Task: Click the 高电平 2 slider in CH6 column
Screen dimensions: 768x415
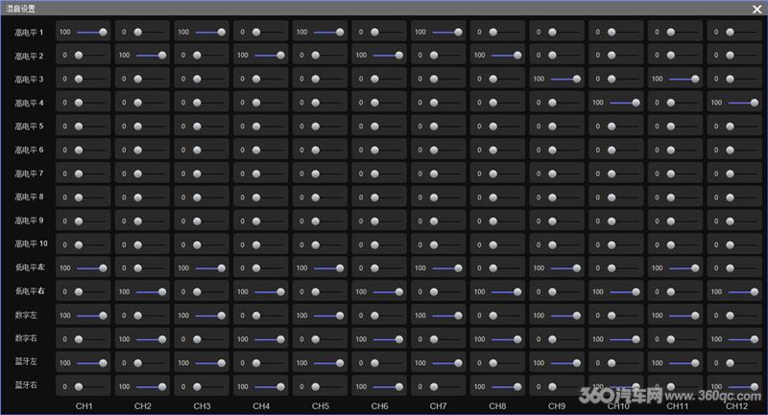Action: click(x=389, y=56)
